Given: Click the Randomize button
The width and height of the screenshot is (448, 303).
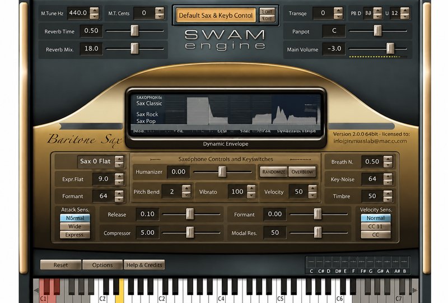Looking at the screenshot, I should pos(274,172).
